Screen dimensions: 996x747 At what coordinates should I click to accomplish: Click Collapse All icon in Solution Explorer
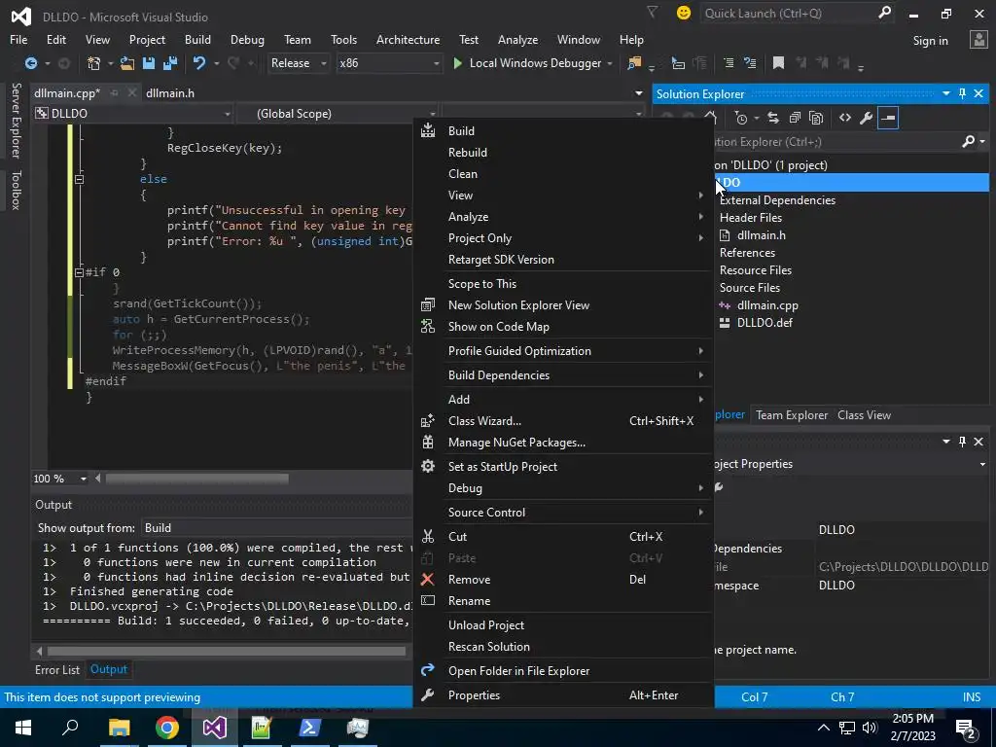tap(795, 118)
